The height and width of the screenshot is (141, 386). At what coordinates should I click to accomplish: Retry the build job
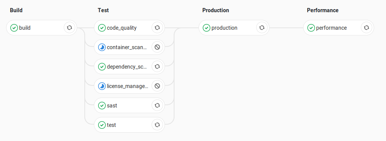tap(69, 28)
